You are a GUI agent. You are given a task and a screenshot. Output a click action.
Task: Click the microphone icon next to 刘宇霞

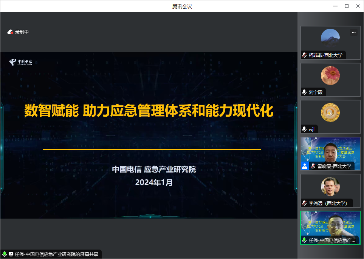click(x=304, y=92)
